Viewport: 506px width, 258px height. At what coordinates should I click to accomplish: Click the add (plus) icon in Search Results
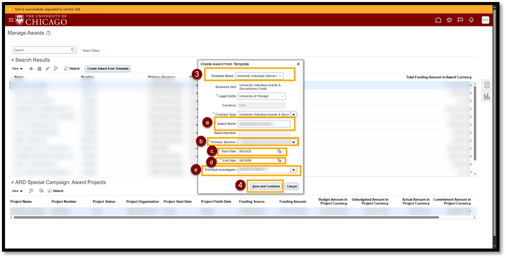[31, 68]
